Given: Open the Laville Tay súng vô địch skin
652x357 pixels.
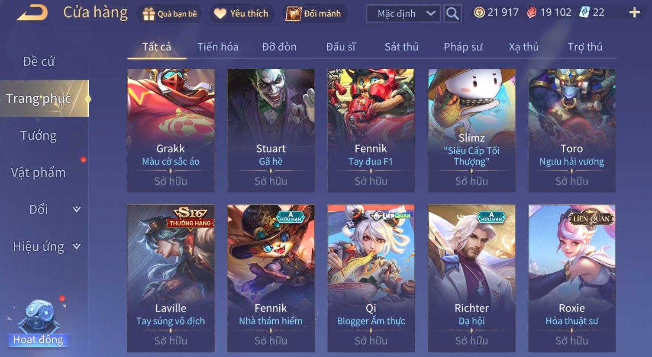Looking at the screenshot, I should (x=171, y=278).
